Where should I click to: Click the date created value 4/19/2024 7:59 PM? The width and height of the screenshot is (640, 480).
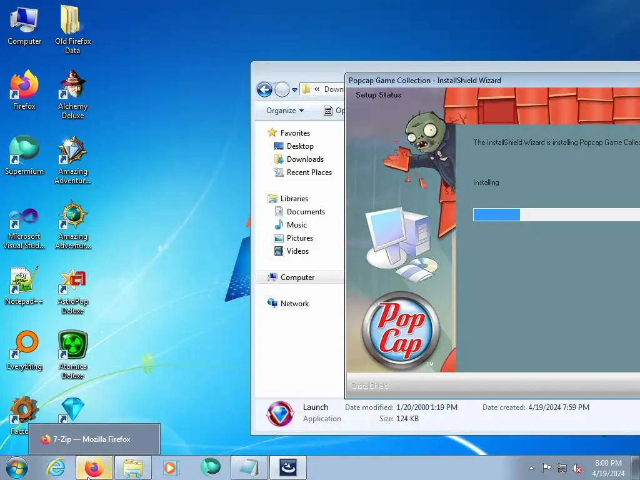point(559,407)
